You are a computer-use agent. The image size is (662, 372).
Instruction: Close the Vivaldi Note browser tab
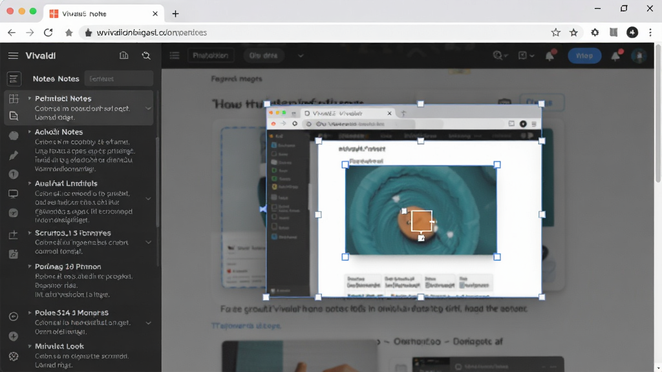tap(155, 14)
